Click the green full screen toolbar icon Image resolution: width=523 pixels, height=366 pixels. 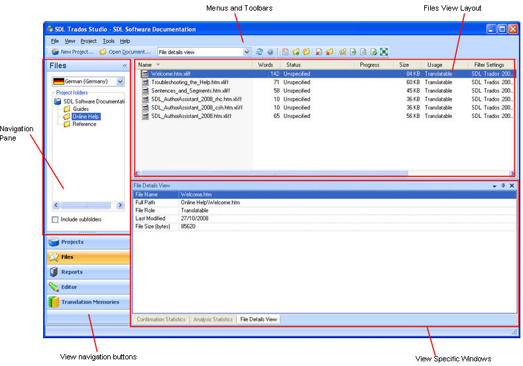click(384, 52)
